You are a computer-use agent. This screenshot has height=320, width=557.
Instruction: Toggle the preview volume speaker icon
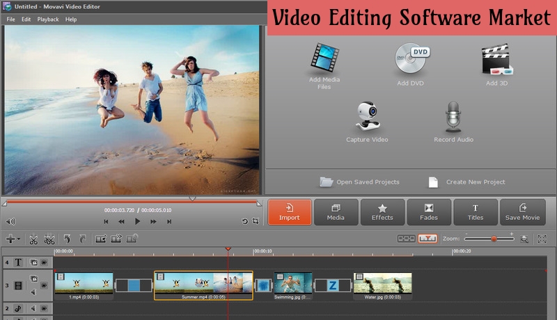point(10,221)
